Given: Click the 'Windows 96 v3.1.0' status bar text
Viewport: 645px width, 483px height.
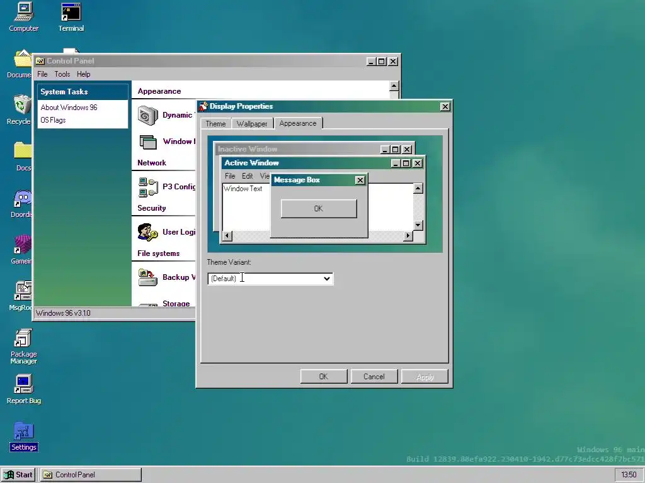Looking at the screenshot, I should tap(64, 313).
